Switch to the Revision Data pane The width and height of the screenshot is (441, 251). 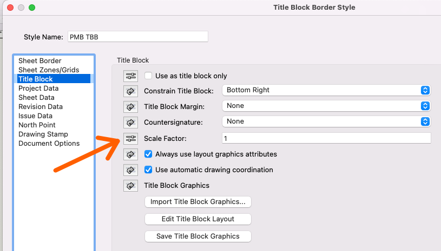click(x=41, y=107)
